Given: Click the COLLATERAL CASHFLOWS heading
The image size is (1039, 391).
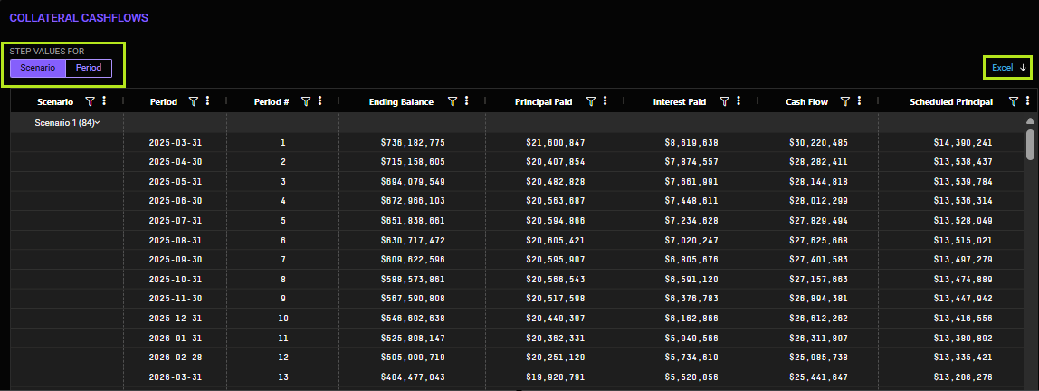Looking at the screenshot, I should point(79,18).
